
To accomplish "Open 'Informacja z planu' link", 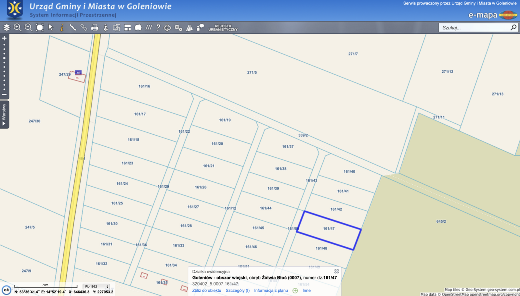I will tap(271, 290).
